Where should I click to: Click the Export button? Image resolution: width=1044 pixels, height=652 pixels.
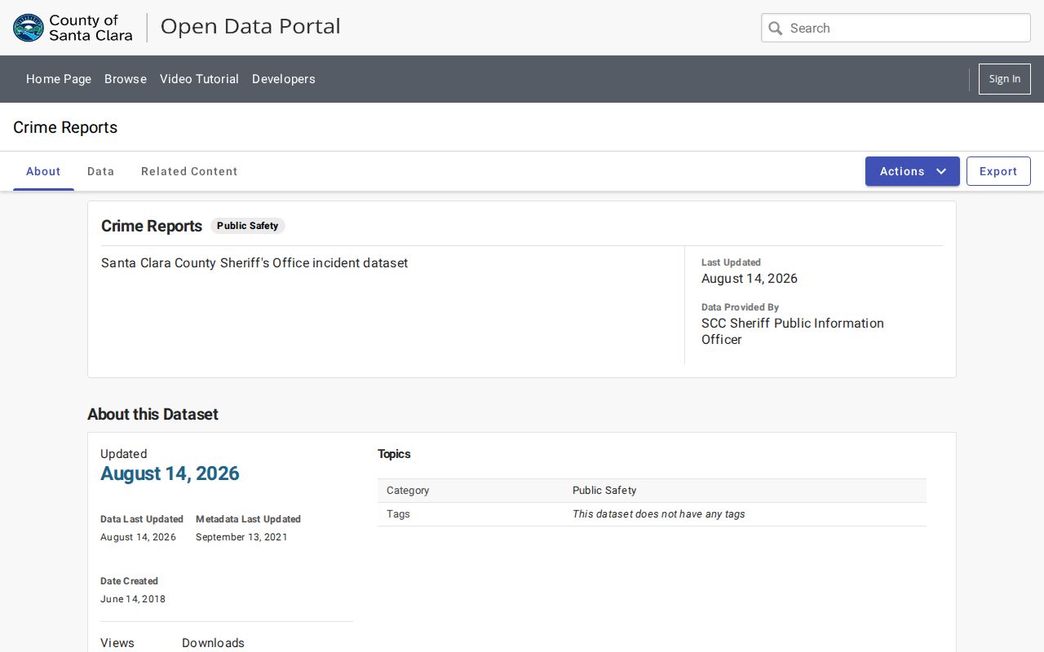pos(998,171)
